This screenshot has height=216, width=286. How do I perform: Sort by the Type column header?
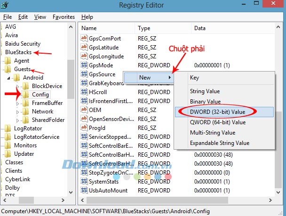(x=163, y=28)
